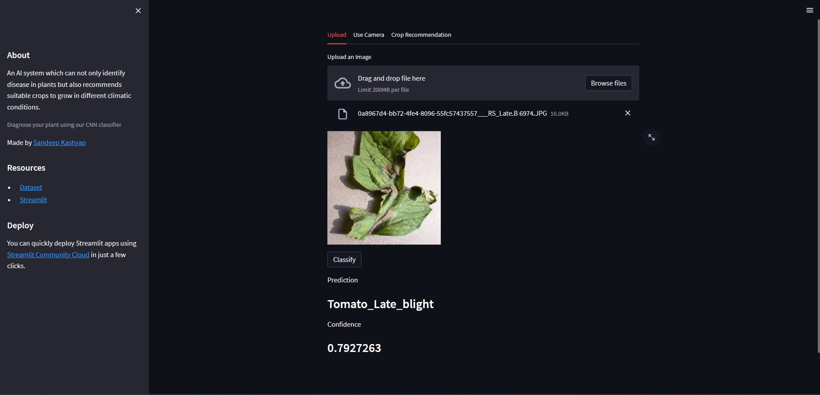Click the Tomato_Late_blight prediction heading

381,304
